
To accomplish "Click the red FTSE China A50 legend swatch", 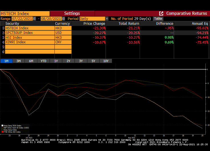I will point(2,132).
